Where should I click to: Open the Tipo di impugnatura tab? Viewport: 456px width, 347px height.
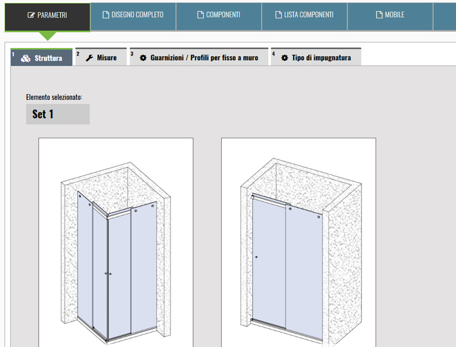pos(316,57)
